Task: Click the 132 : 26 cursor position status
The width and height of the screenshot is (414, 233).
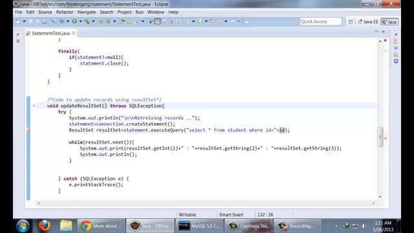Action: tap(265, 215)
